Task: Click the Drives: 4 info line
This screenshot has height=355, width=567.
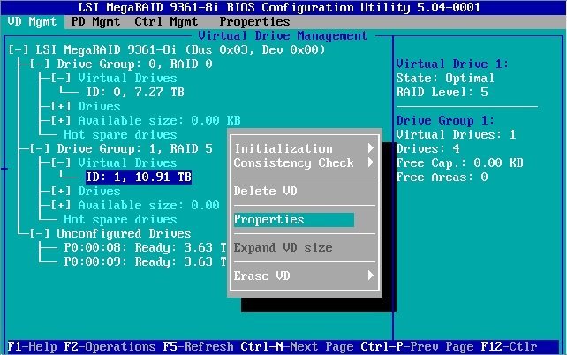Action: 427,148
